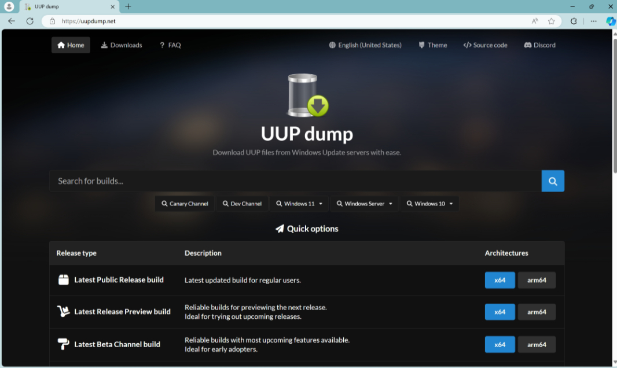Go back using the browser back arrow
This screenshot has width=617, height=368.
pos(12,21)
